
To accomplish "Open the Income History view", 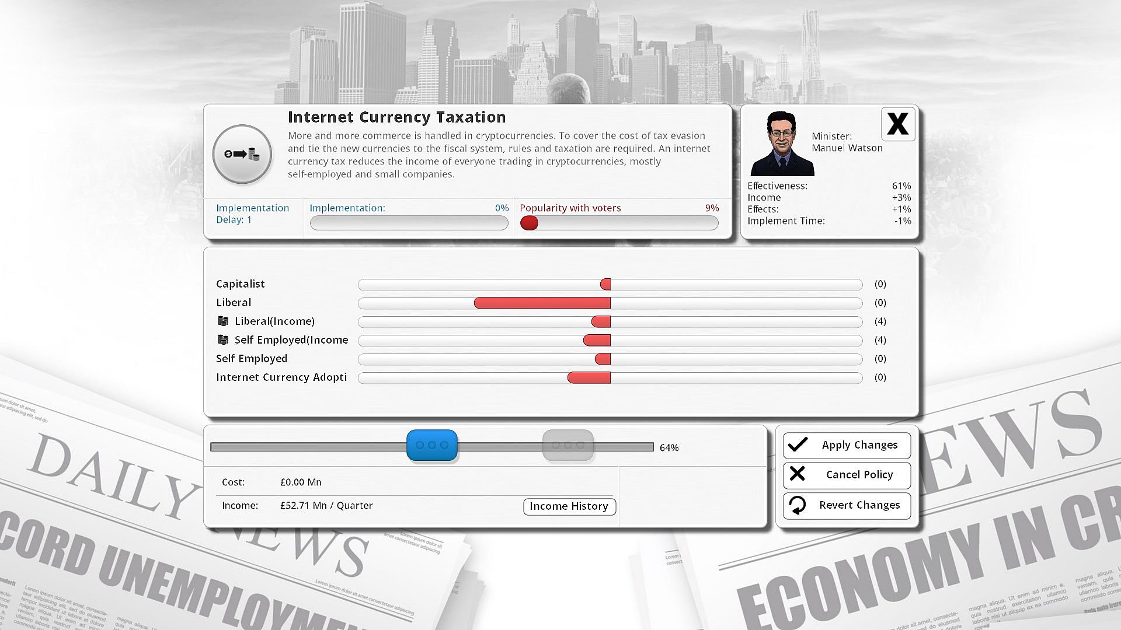I will click(569, 506).
